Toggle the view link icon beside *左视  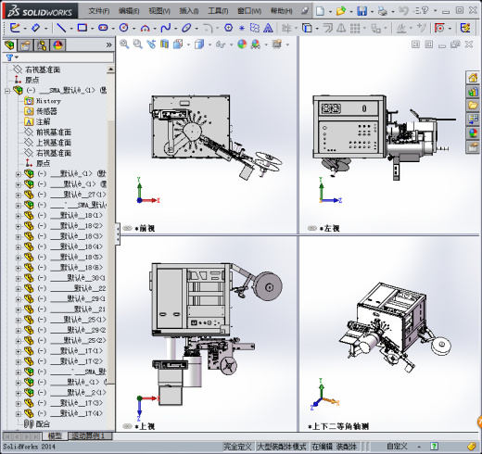point(312,228)
